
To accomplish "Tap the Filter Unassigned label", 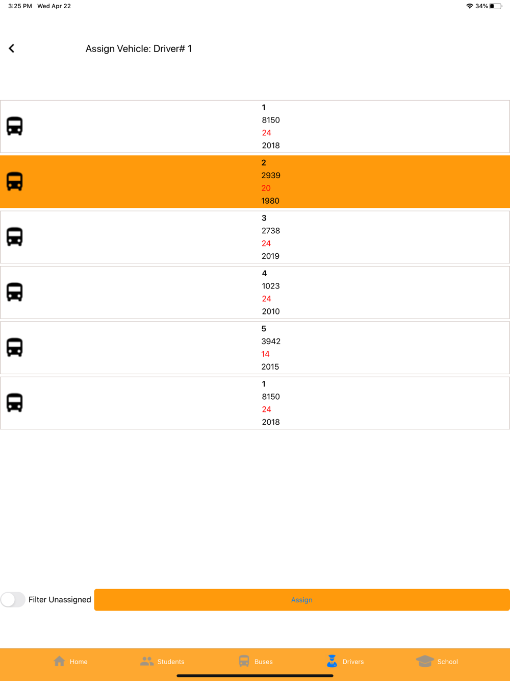I will pos(60,599).
